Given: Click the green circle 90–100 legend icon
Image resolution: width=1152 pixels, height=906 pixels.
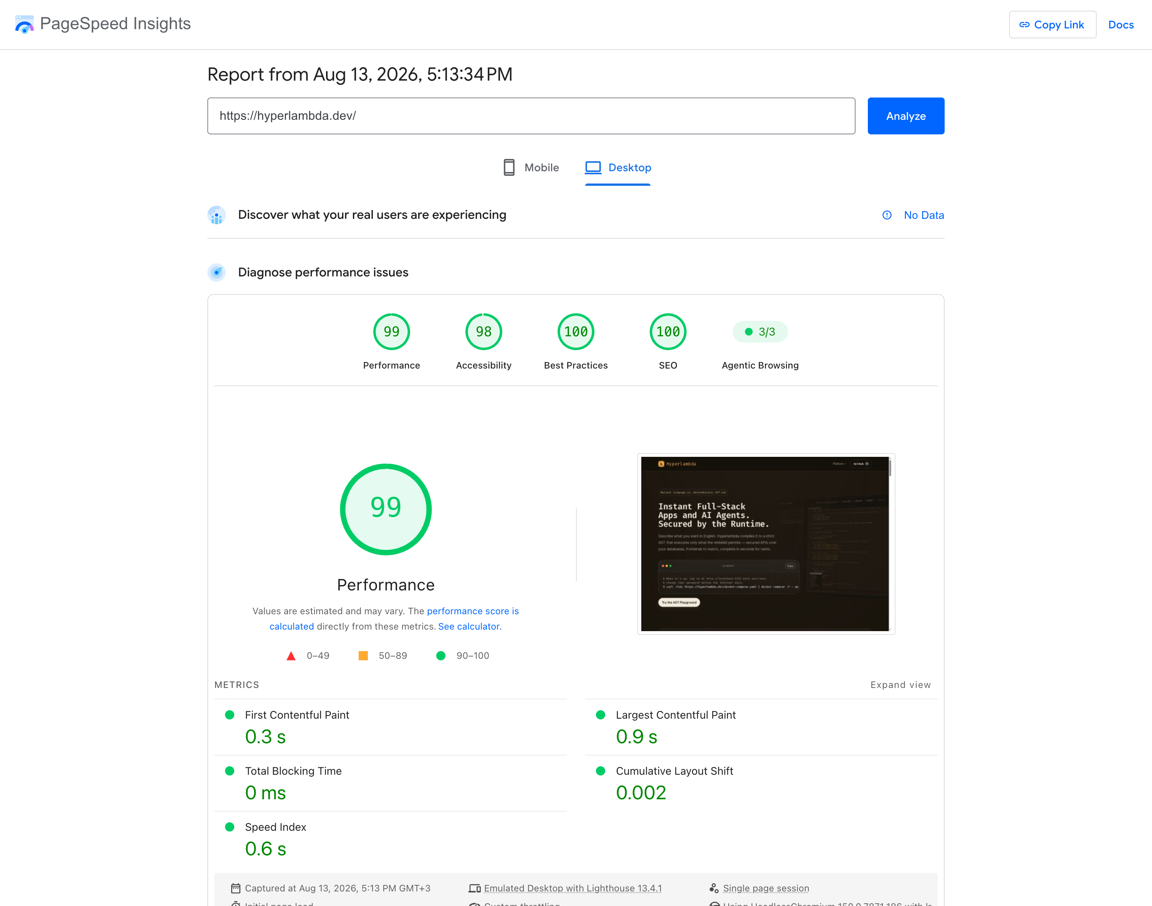Looking at the screenshot, I should point(440,656).
